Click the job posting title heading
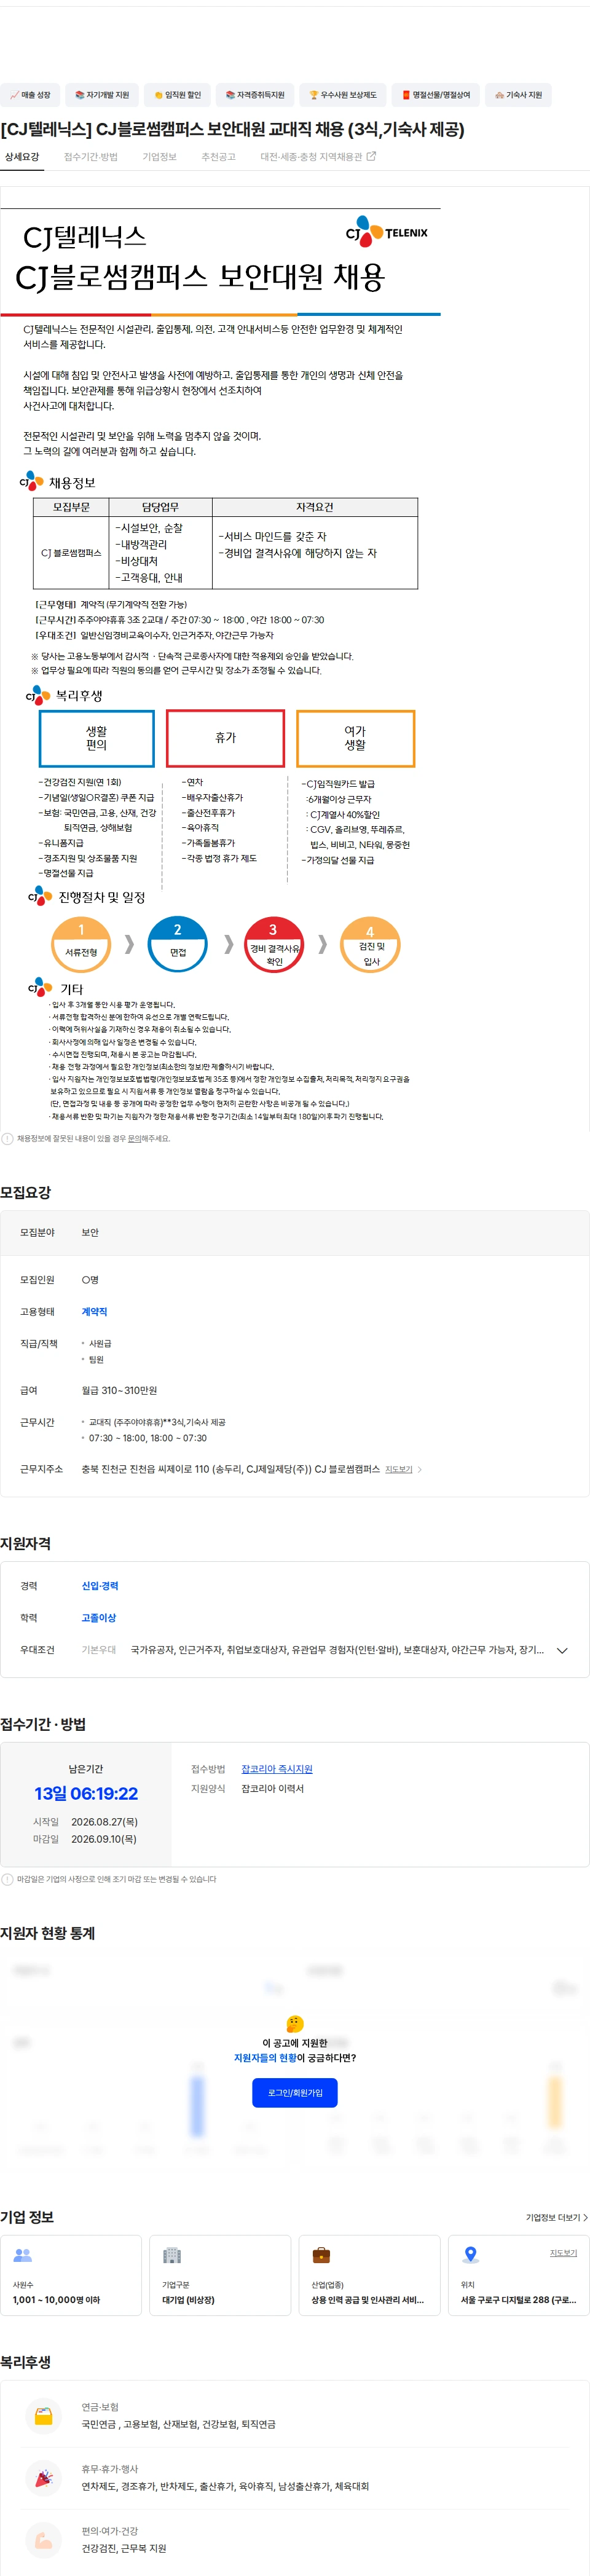This screenshot has width=590, height=2576. point(232,129)
